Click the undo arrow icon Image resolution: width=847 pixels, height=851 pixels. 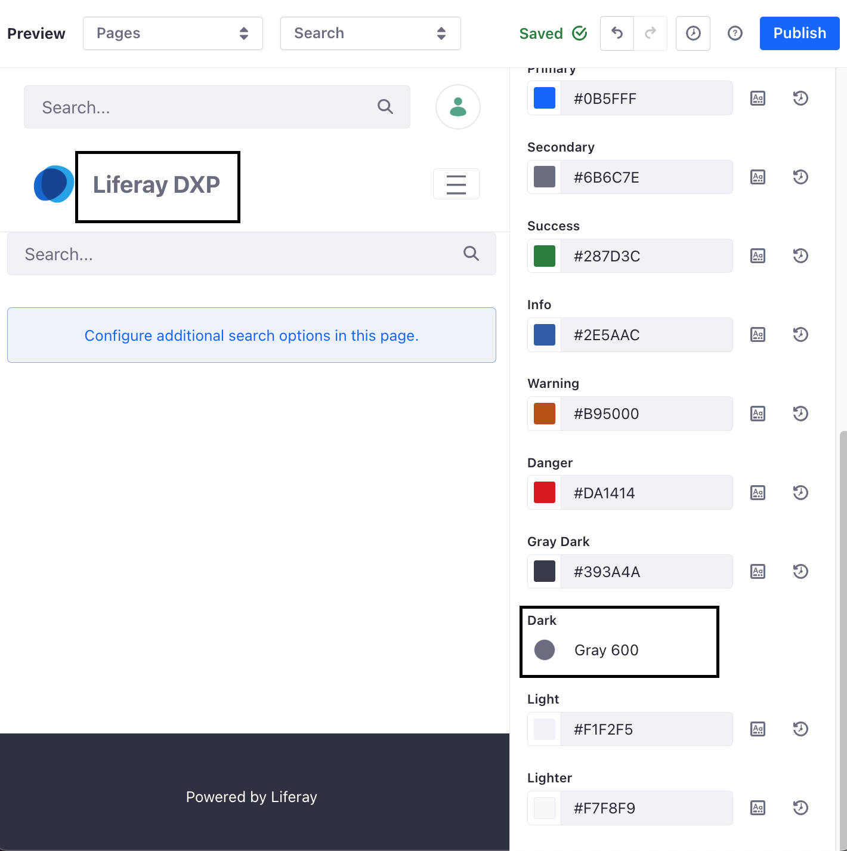point(617,33)
